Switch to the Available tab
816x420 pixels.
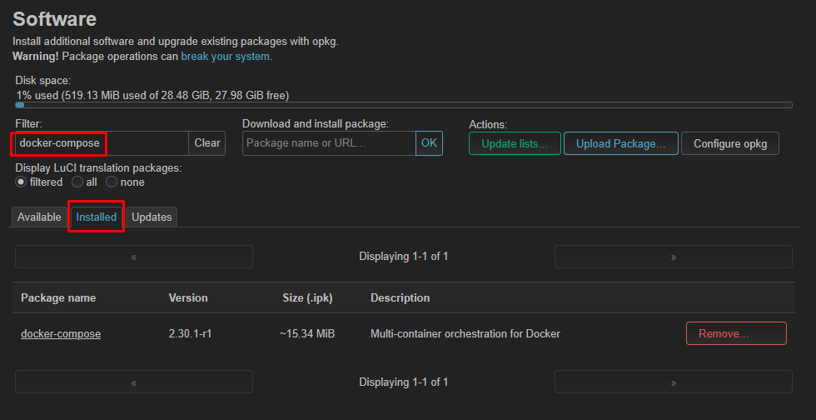(x=39, y=217)
